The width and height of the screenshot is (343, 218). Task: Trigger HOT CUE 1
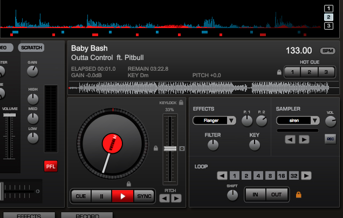coord(292,72)
